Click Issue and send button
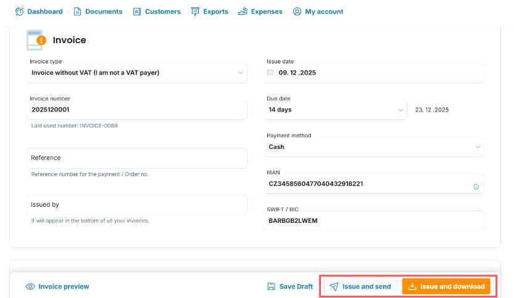This screenshot has width=514, height=298. point(360,286)
